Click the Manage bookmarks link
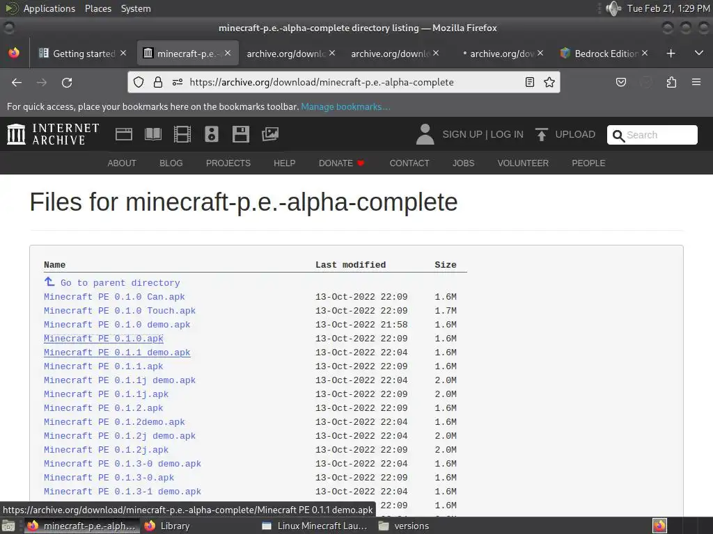The width and height of the screenshot is (713, 534). coord(345,106)
